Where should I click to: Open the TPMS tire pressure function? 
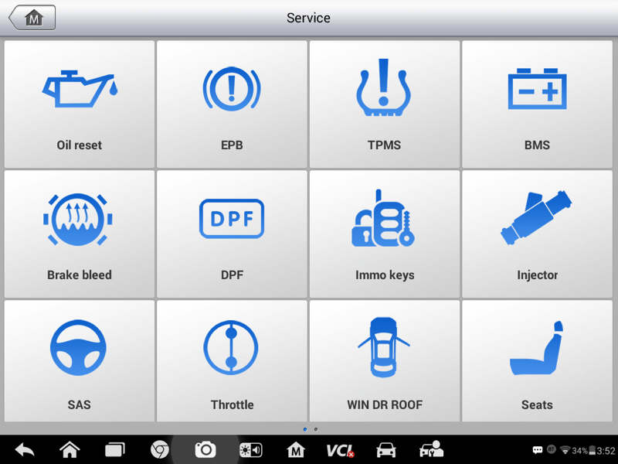tap(384, 104)
